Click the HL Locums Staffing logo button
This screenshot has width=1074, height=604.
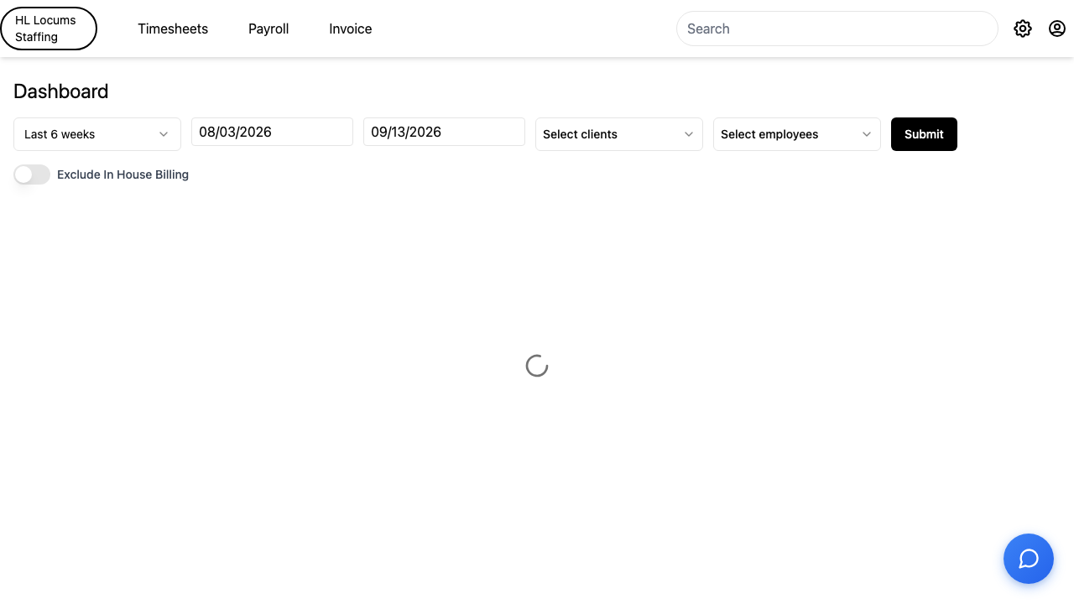click(x=49, y=29)
